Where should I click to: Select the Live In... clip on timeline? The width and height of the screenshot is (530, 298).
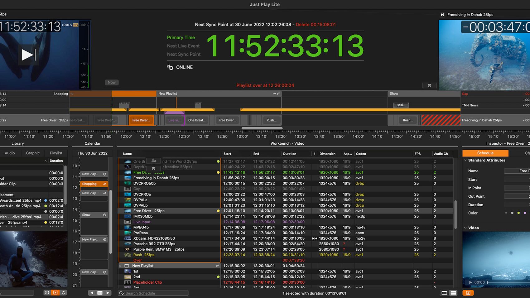tap(174, 120)
